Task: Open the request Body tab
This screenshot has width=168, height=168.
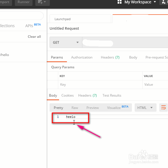Action: pyautogui.click(x=133, y=57)
